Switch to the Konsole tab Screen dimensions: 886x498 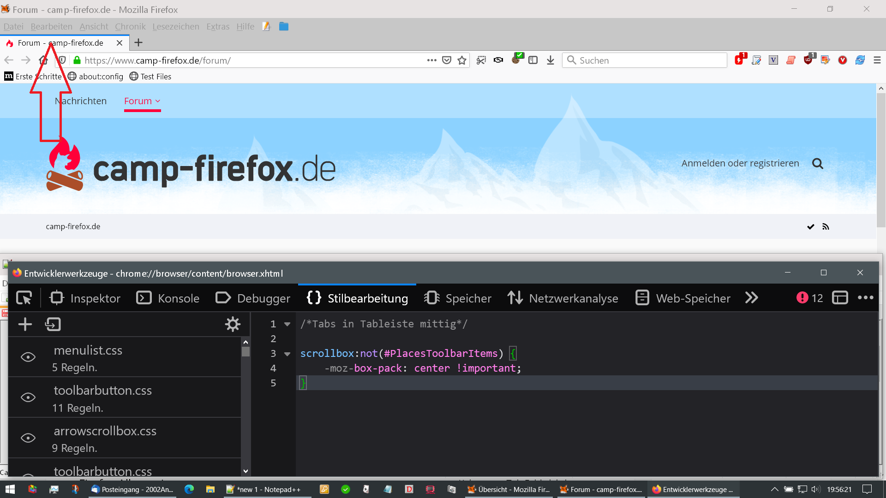coord(168,298)
